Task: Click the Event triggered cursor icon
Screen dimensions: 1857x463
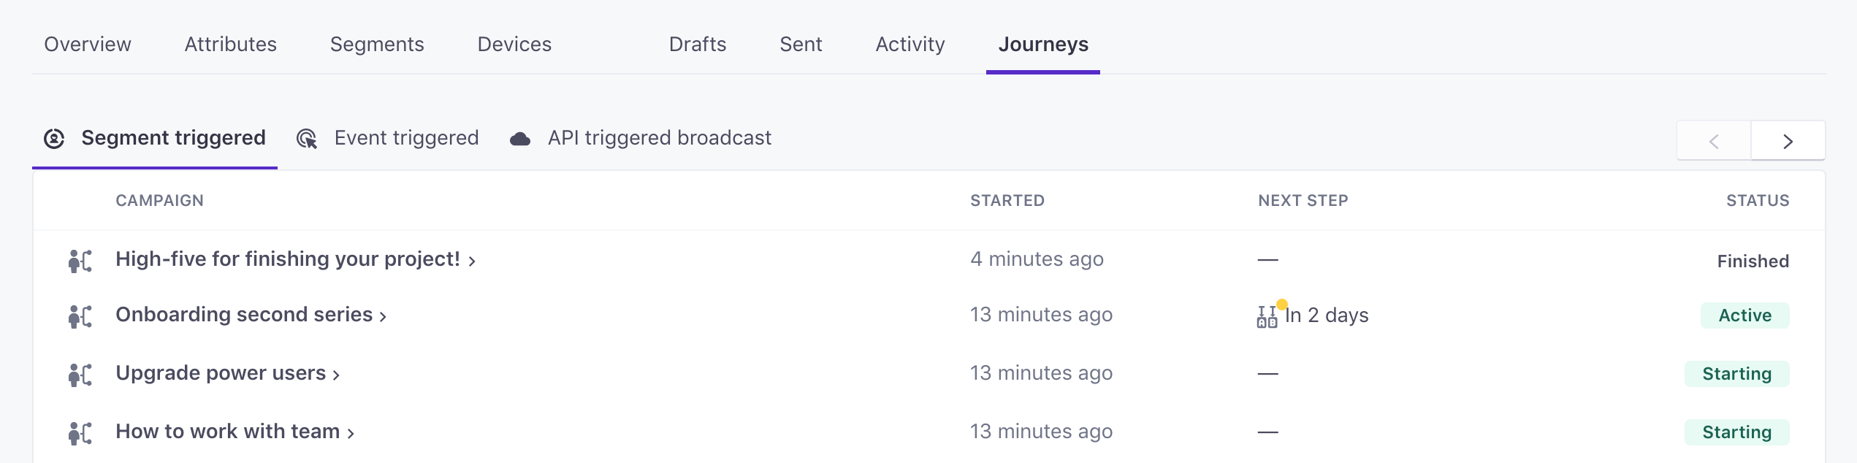Action: click(x=307, y=138)
